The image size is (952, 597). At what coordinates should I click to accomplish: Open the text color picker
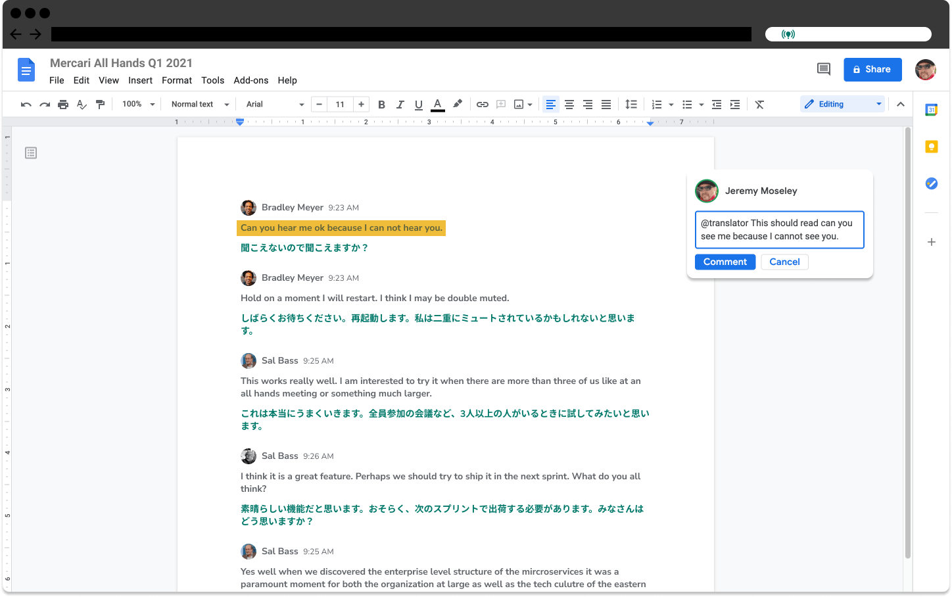click(x=438, y=105)
